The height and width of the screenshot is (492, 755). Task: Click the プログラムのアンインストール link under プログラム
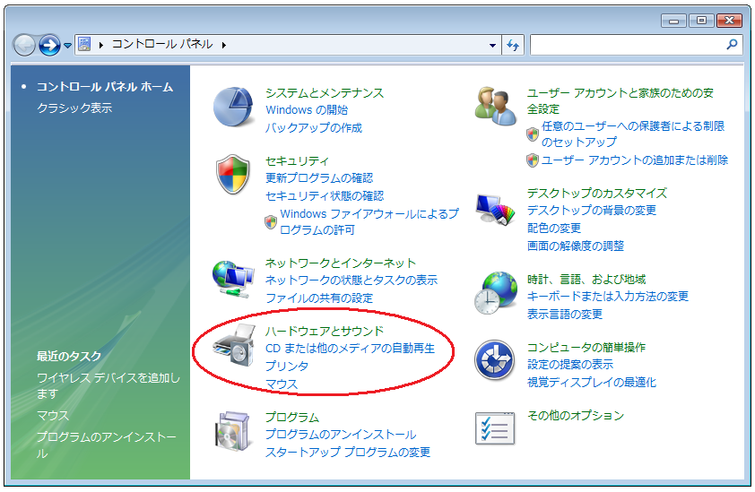pyautogui.click(x=341, y=435)
